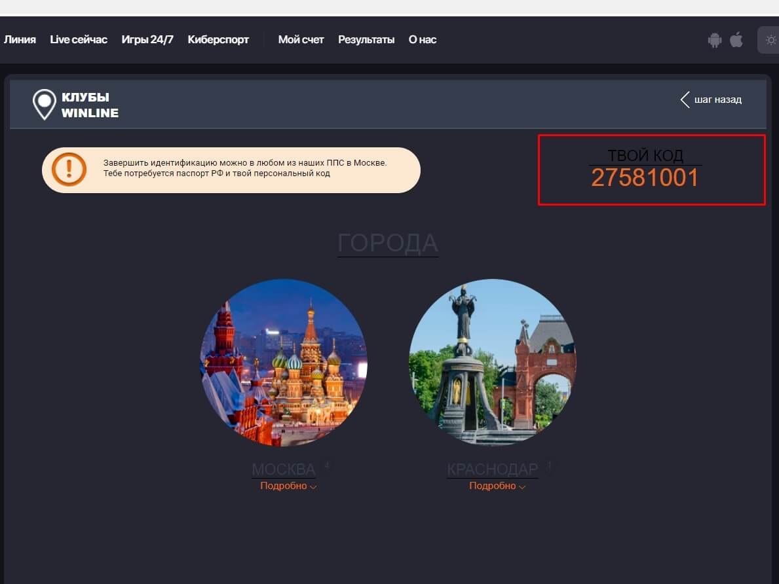Open the Результаты page
779x584 pixels.
pos(366,40)
